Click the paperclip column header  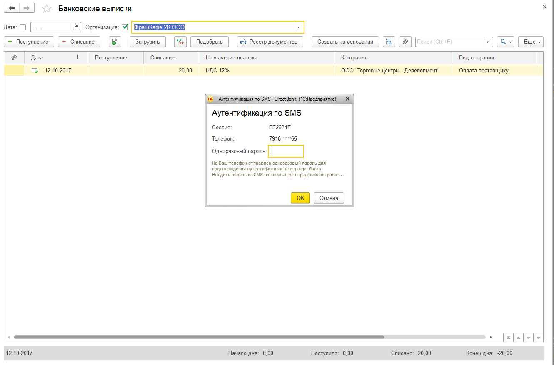click(14, 58)
